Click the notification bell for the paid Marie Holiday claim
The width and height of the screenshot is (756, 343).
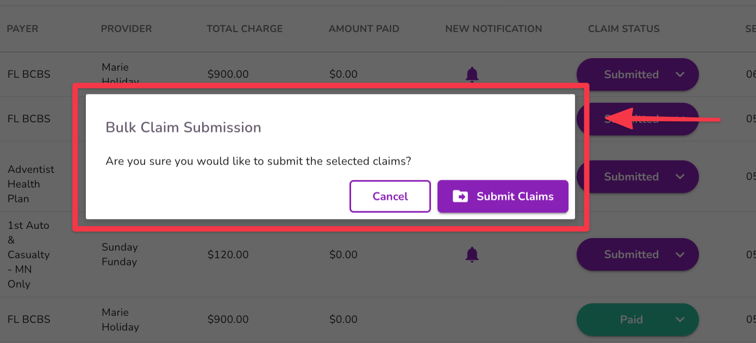(x=472, y=320)
